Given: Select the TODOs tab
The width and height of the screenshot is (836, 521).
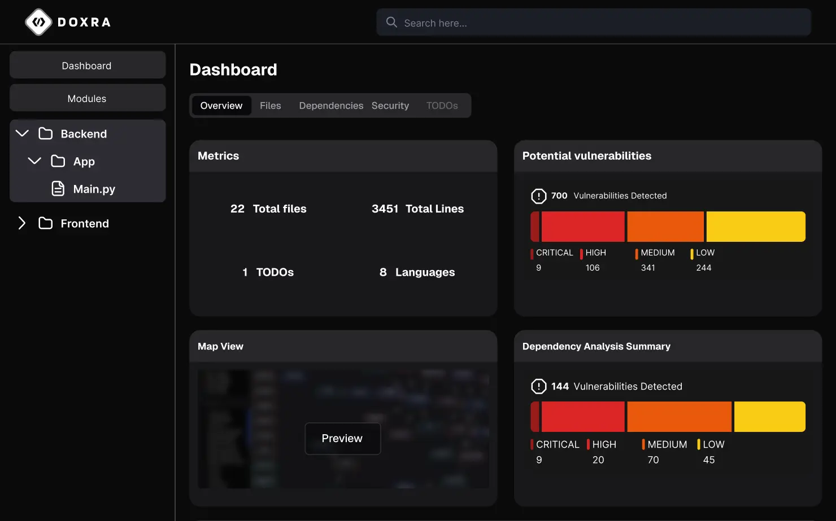Looking at the screenshot, I should 442,105.
